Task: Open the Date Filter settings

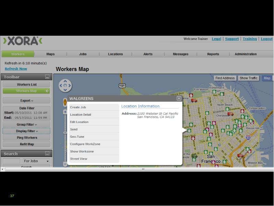Action: [x=26, y=113]
